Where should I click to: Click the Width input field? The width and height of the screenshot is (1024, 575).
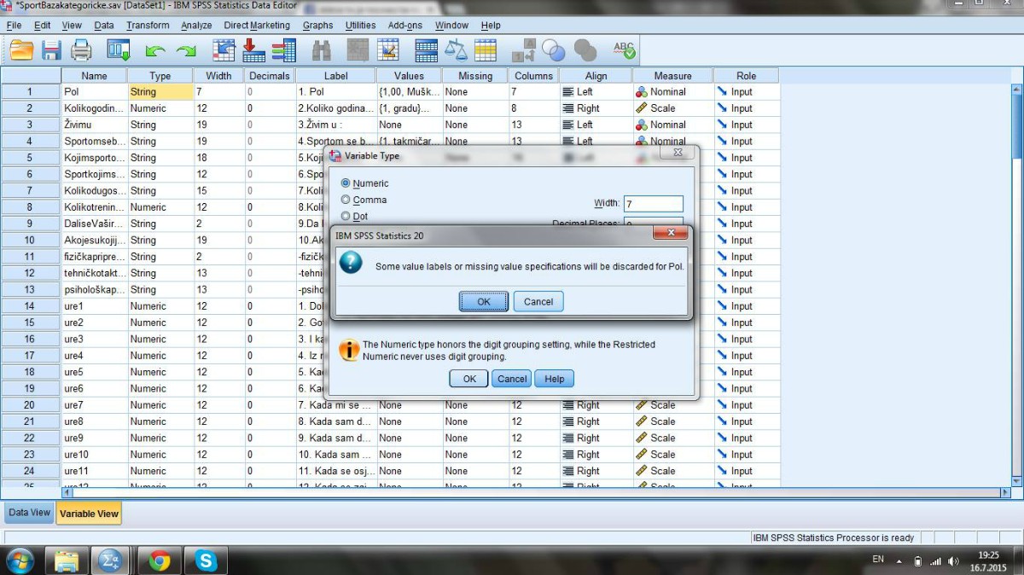(654, 204)
